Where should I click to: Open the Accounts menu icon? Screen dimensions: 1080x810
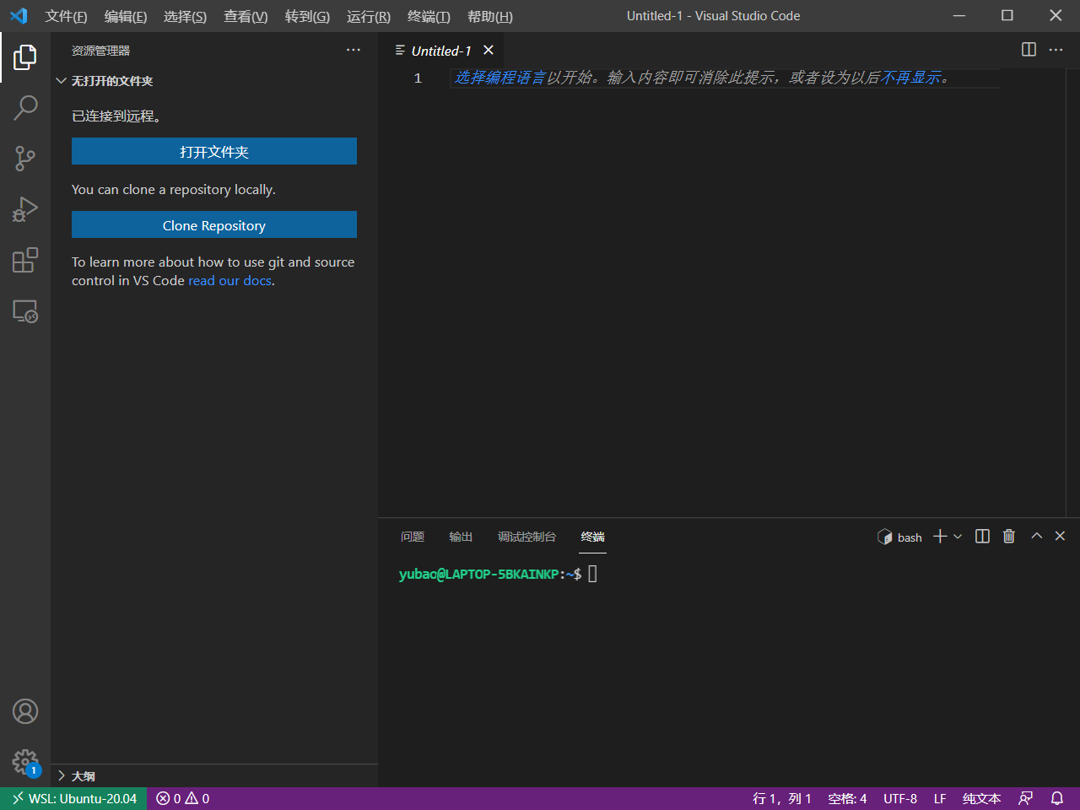(25, 711)
